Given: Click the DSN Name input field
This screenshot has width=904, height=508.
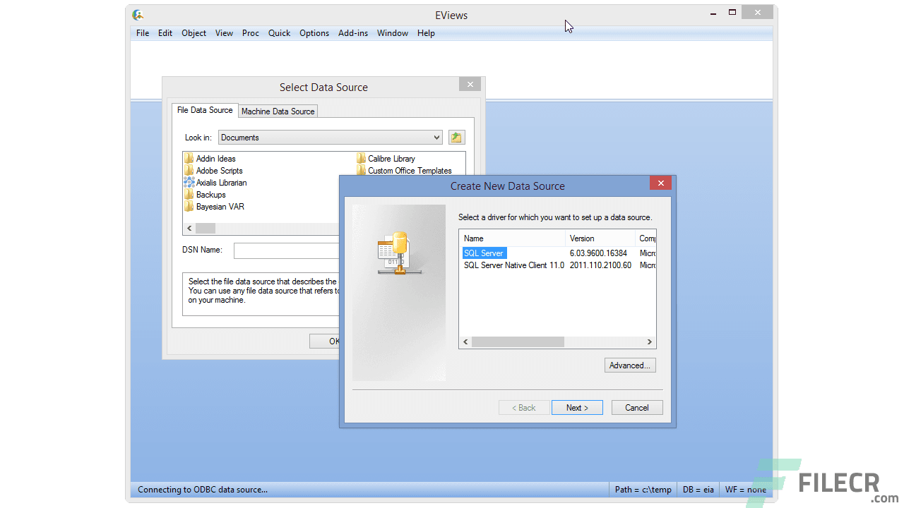Looking at the screenshot, I should [x=287, y=250].
